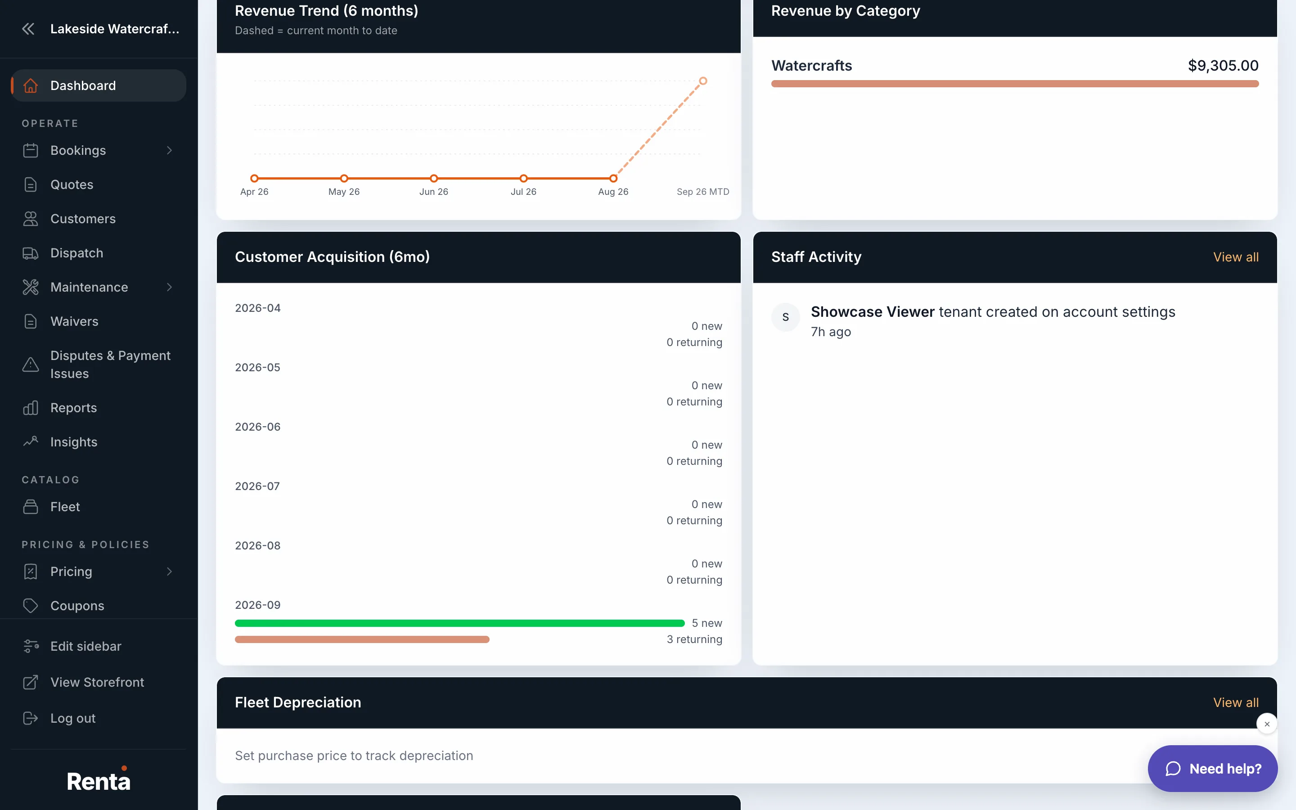Click the Pricing percent icon
This screenshot has height=810, width=1296.
click(31, 571)
